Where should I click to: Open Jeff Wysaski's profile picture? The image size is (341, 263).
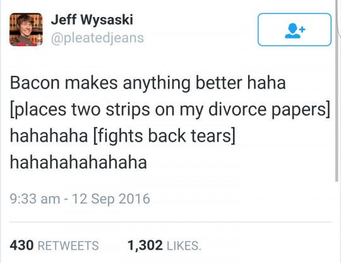(x=26, y=30)
